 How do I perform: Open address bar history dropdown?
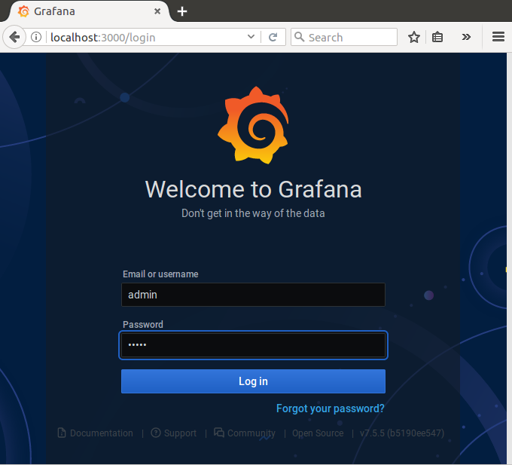tap(251, 37)
